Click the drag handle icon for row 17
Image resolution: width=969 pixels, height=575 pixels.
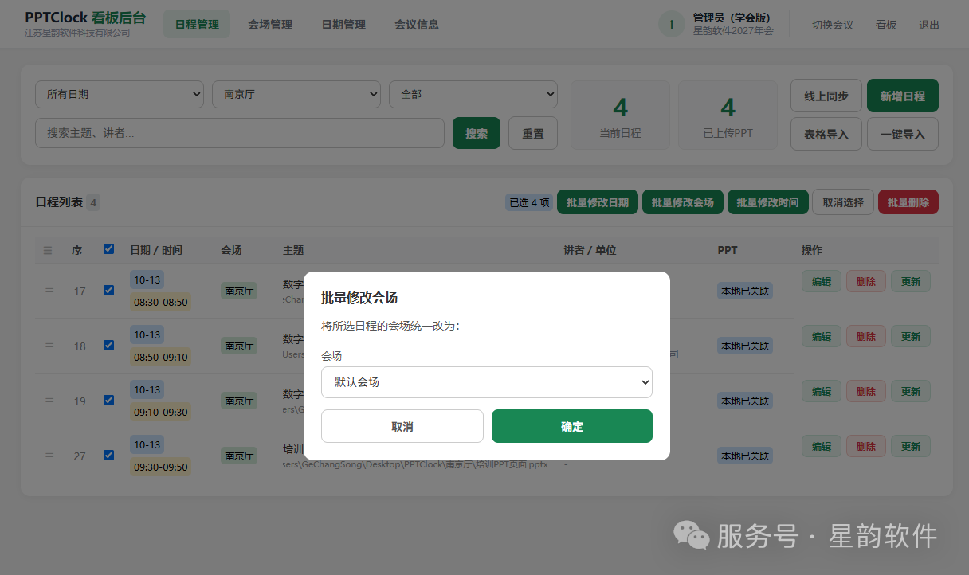point(49,291)
